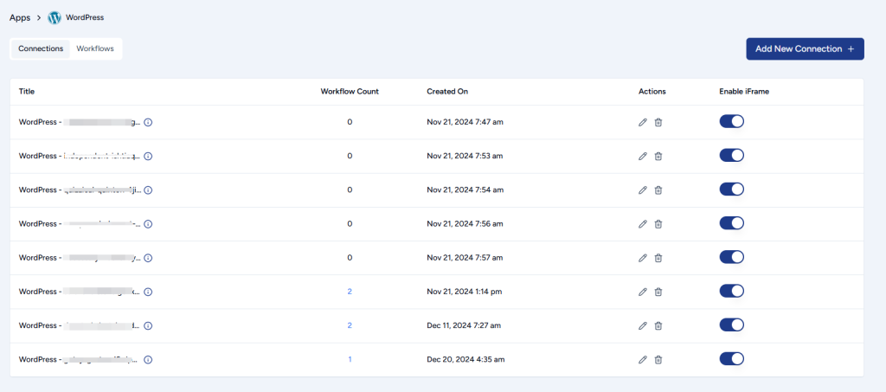Go to Apps in the breadcrumb

pos(20,17)
